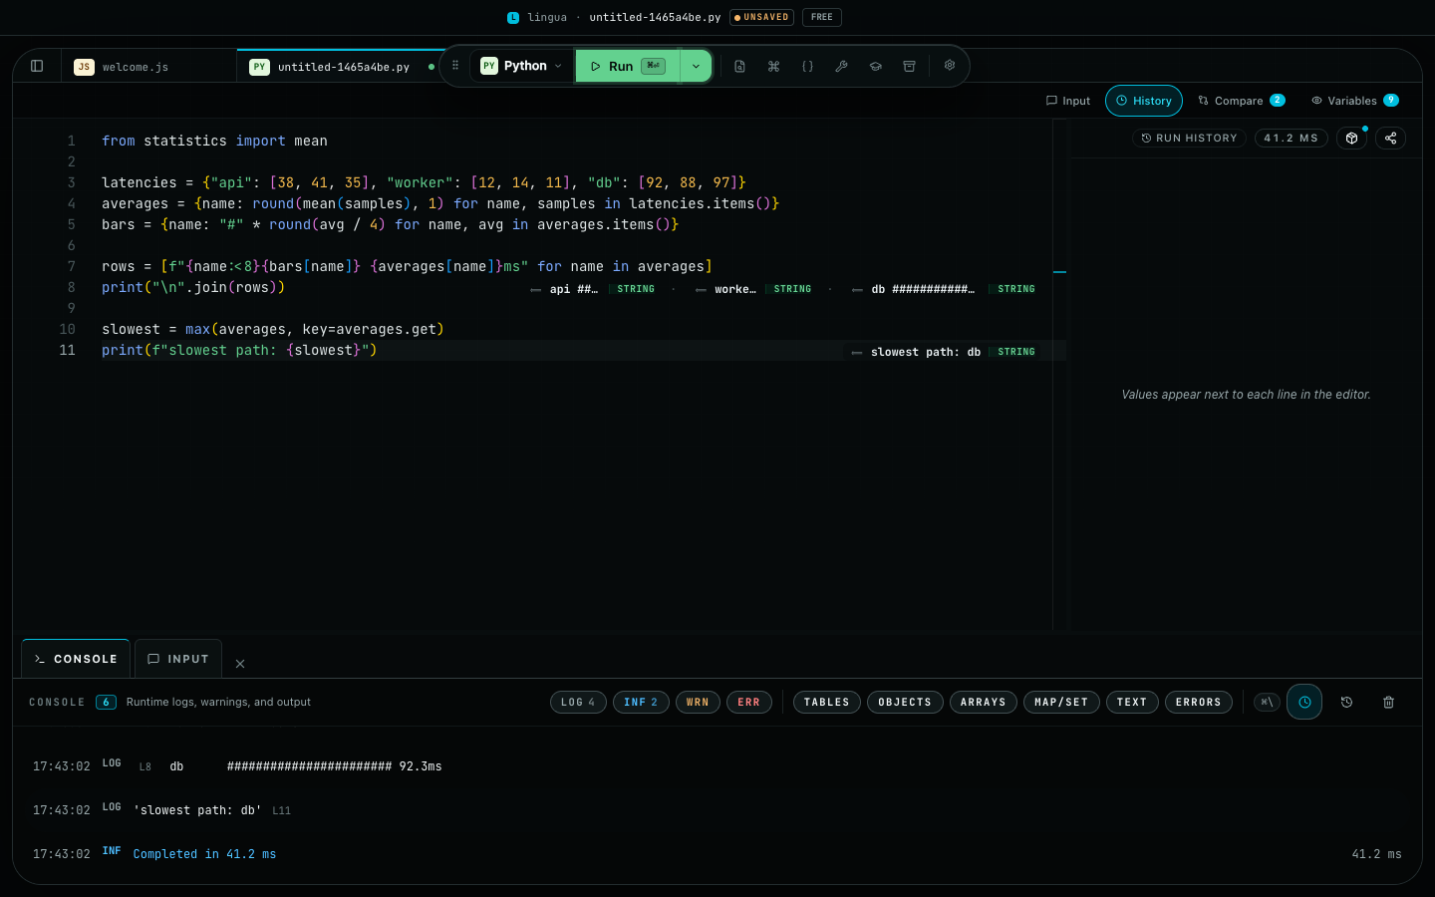Click the RUN HISTORY button
Screen dimensions: 1435x897
coord(1189,138)
